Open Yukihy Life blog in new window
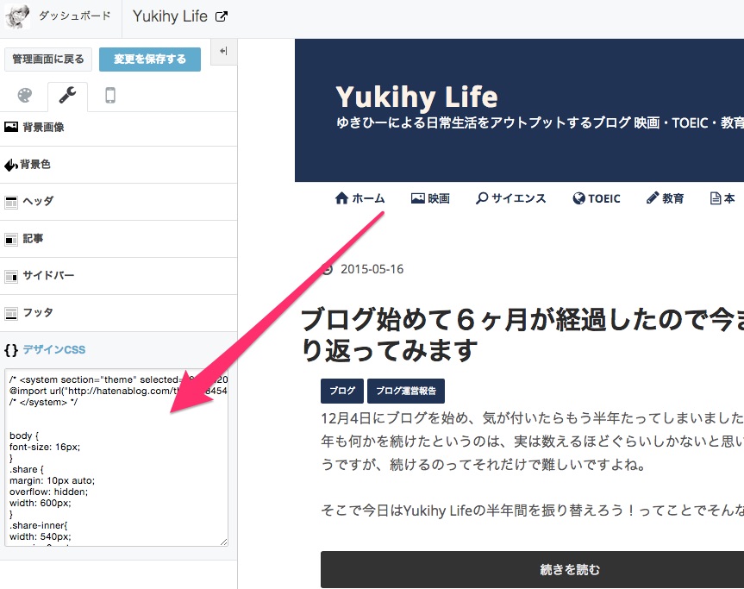 (180, 16)
